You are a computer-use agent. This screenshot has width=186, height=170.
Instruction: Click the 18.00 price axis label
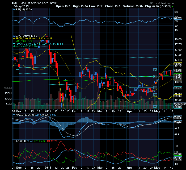178,39
